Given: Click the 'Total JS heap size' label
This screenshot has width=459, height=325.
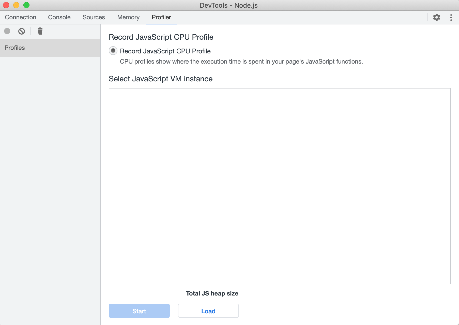Looking at the screenshot, I should pos(212,293).
